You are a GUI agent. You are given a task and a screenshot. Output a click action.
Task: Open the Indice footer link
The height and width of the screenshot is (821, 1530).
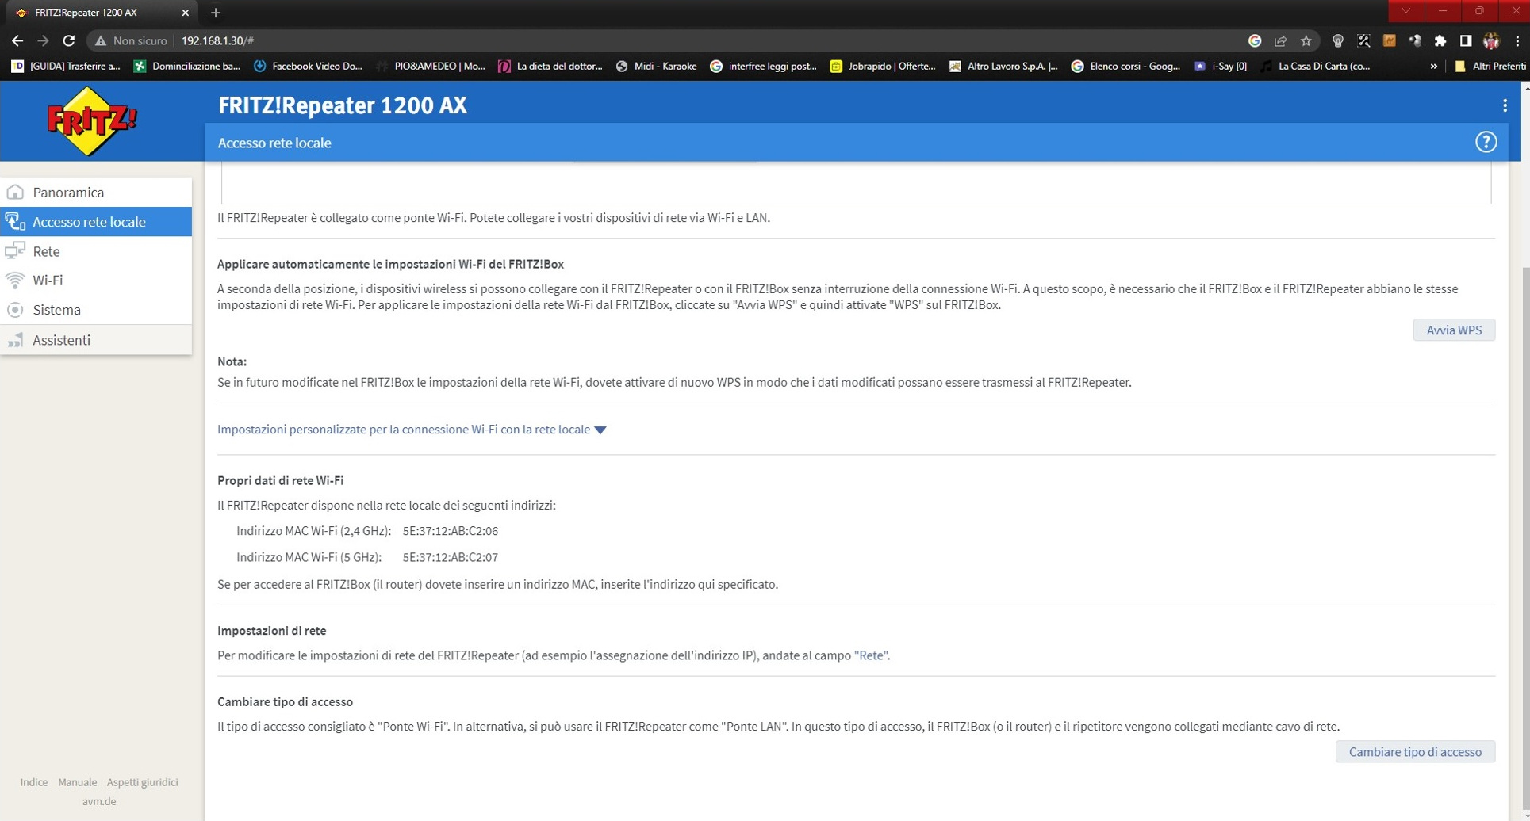[x=34, y=782]
